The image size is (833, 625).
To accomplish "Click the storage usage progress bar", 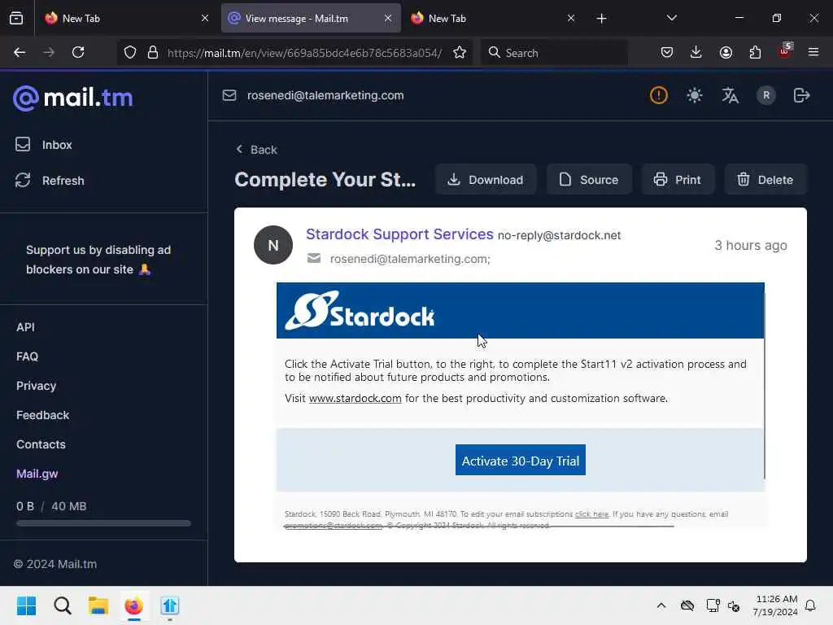I will (x=103, y=523).
